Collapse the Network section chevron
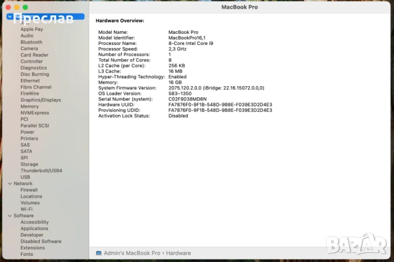 (10, 184)
